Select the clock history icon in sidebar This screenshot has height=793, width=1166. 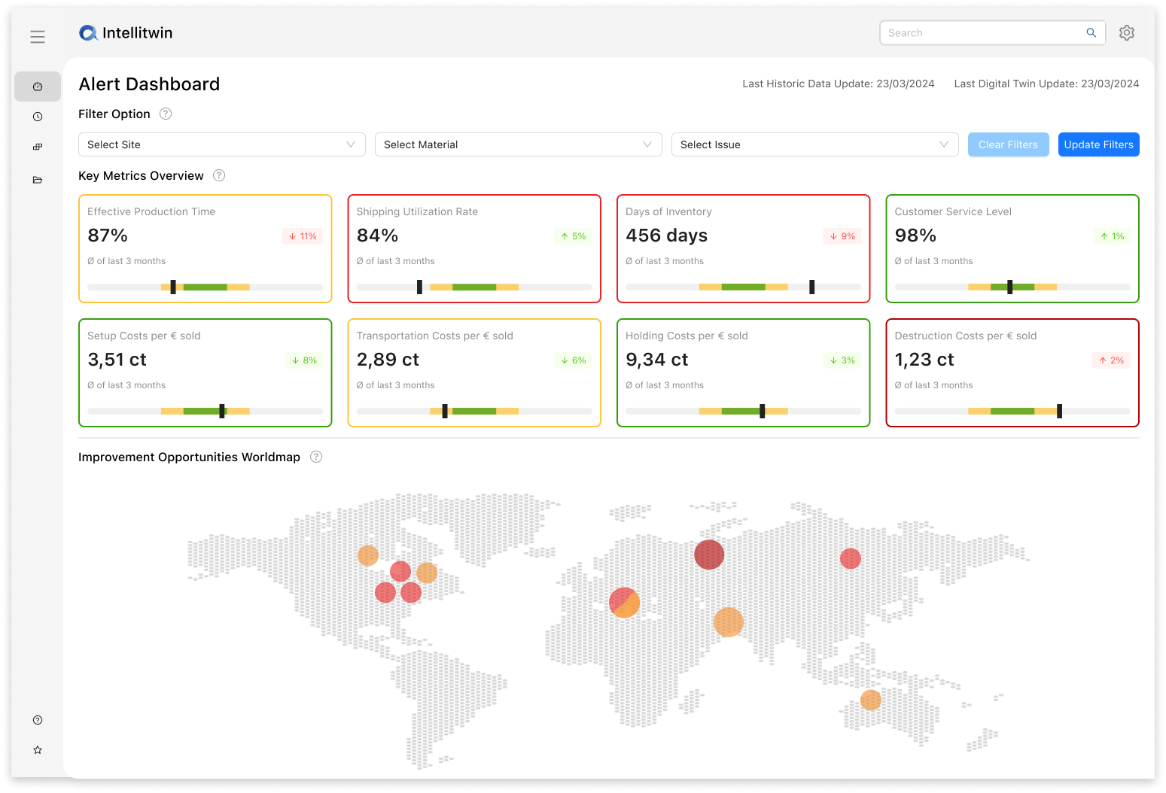click(38, 117)
